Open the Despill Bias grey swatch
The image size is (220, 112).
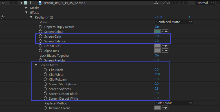158,46
